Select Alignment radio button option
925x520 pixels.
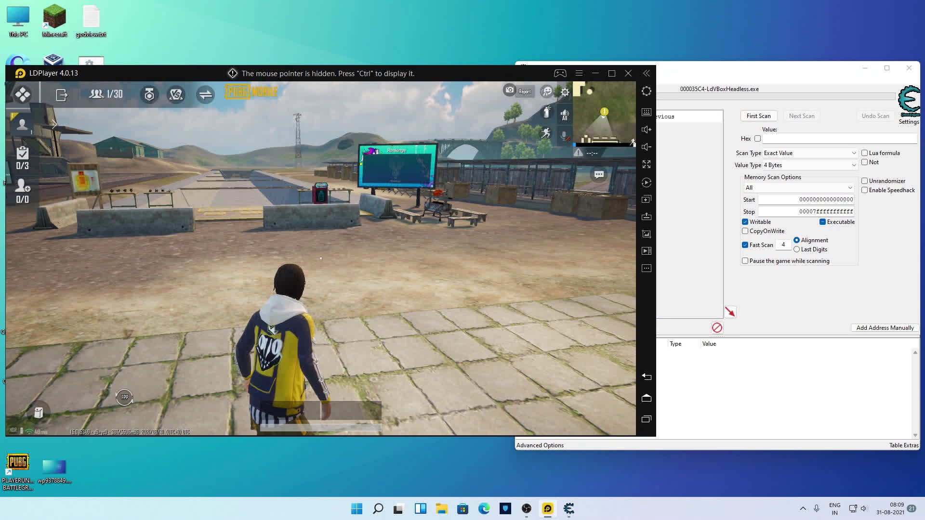(x=797, y=240)
